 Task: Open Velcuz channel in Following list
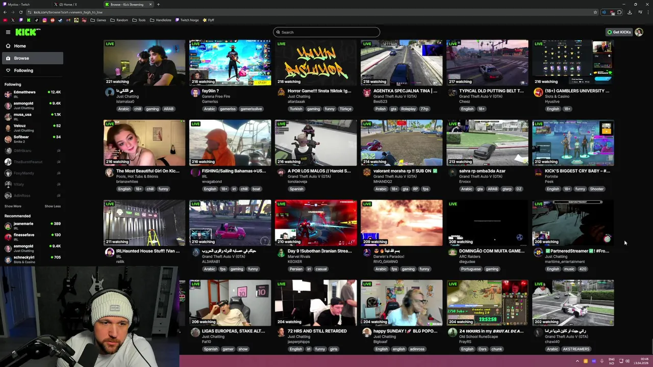(32, 127)
